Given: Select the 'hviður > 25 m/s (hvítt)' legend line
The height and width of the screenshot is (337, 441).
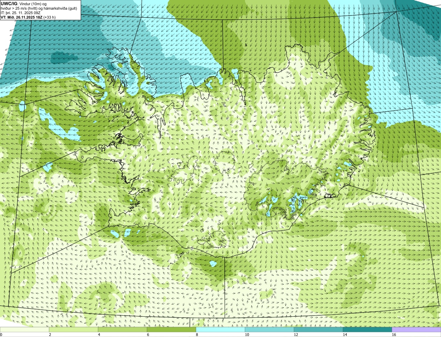Looking at the screenshot, I should 39,8.
